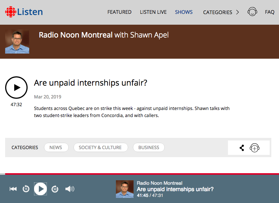The height and width of the screenshot is (203, 279).
Task: Toggle play in the bottom player bar
Action: tap(40, 189)
